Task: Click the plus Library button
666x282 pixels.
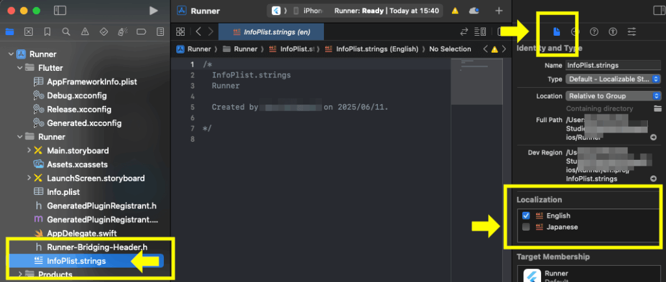Action: tap(499, 11)
